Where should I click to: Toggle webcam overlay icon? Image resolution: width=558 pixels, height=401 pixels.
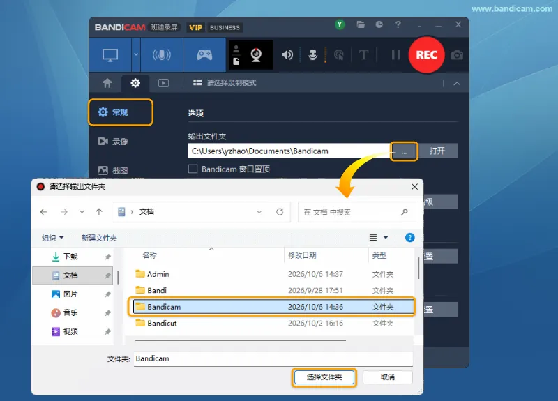256,55
